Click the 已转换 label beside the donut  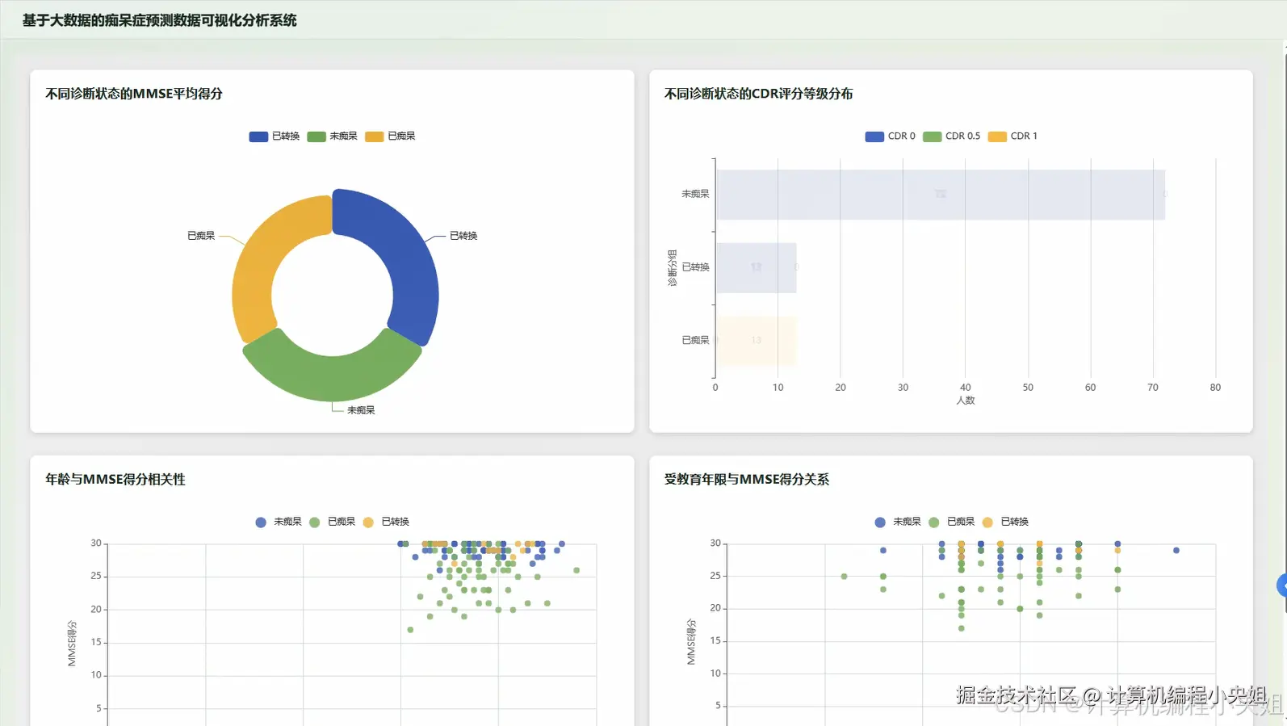(463, 236)
